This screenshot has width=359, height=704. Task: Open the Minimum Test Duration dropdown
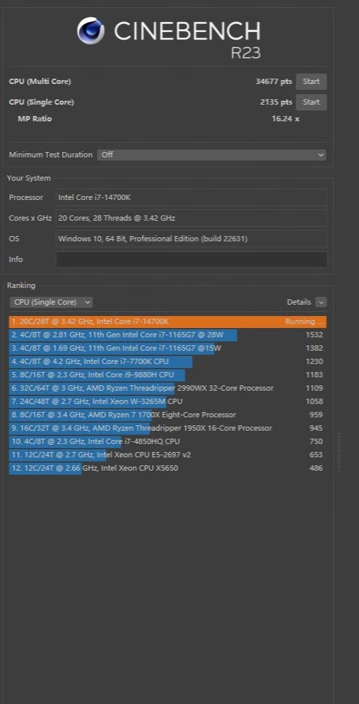click(211, 155)
